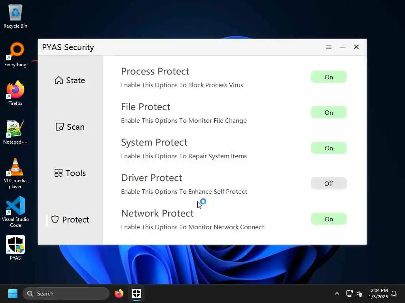Click the muted volume tray icon

(359, 294)
